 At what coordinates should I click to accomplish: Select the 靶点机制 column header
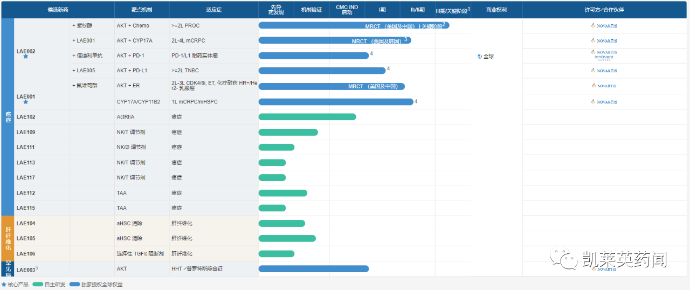pos(141,10)
